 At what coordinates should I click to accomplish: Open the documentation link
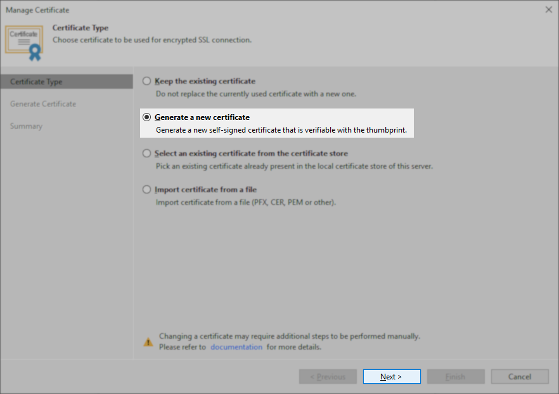236,346
